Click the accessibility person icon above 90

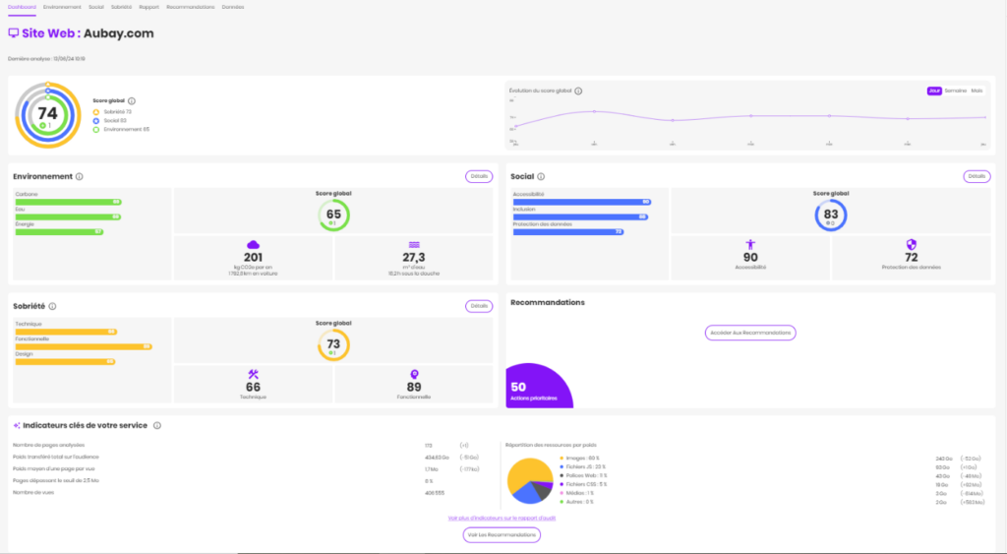pyautogui.click(x=750, y=245)
